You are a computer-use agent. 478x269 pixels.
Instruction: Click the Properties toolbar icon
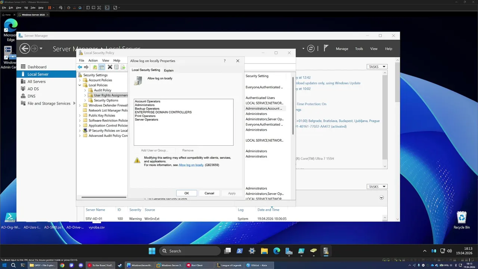click(x=117, y=67)
